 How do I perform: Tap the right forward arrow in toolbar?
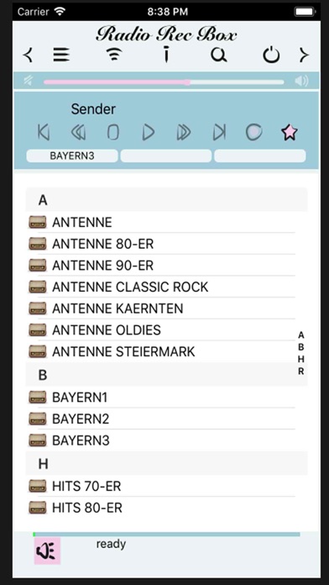coord(305,55)
